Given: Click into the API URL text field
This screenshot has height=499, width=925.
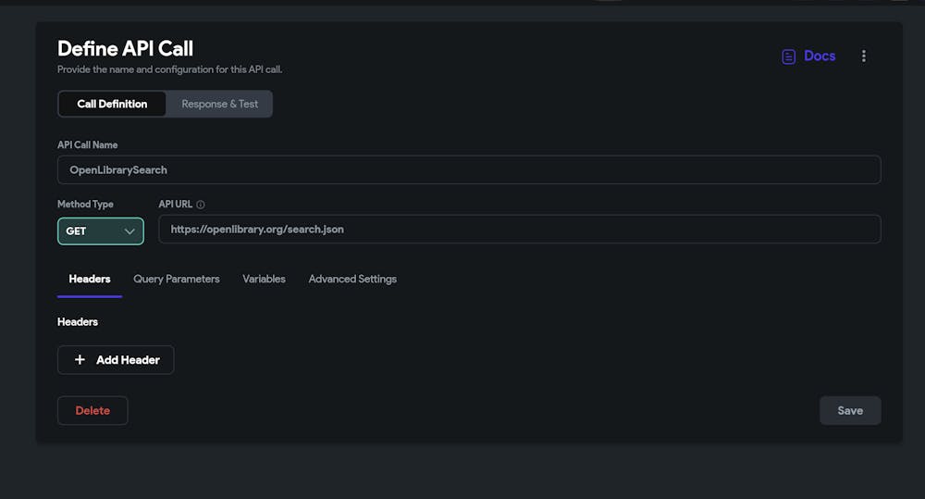Looking at the screenshot, I should coord(519,229).
